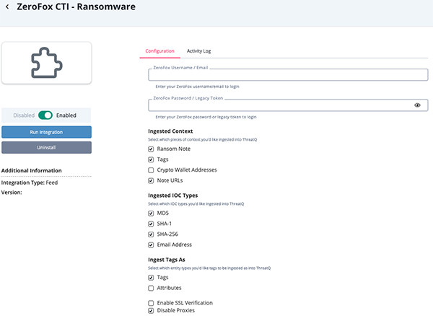Click the Version: label
The image size is (433, 316).
[x=12, y=193]
